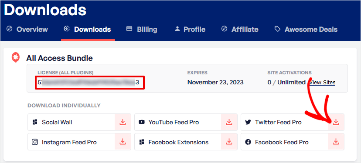Click the blurred license key field
This screenshot has width=361, height=163.
90,83
